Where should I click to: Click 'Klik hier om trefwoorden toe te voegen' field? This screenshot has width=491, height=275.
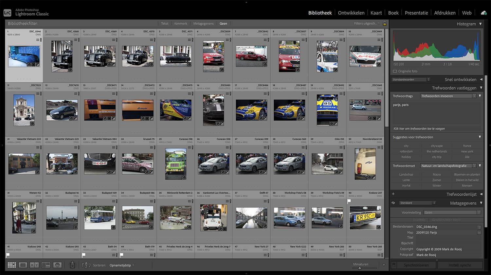point(437,128)
